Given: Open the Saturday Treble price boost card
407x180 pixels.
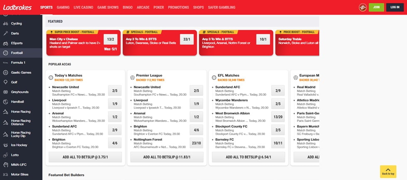Looking at the screenshot, I should 297,43.
